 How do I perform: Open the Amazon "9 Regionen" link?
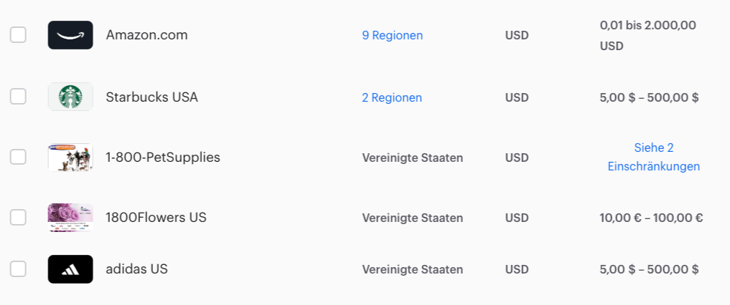[x=392, y=35]
